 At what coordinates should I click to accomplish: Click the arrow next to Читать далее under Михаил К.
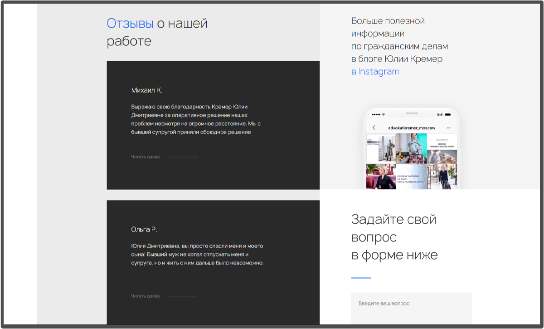(x=182, y=157)
